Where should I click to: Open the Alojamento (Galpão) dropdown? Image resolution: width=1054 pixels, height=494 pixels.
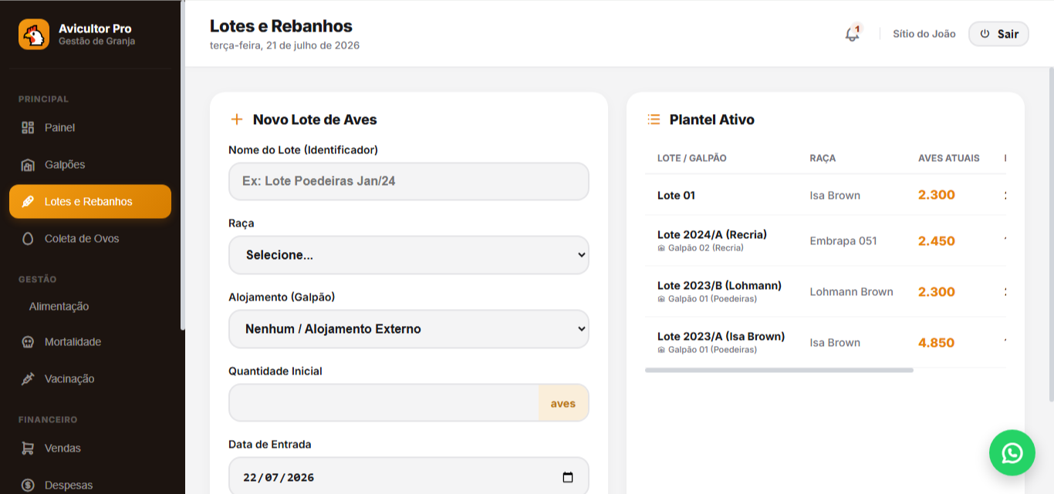click(x=409, y=329)
